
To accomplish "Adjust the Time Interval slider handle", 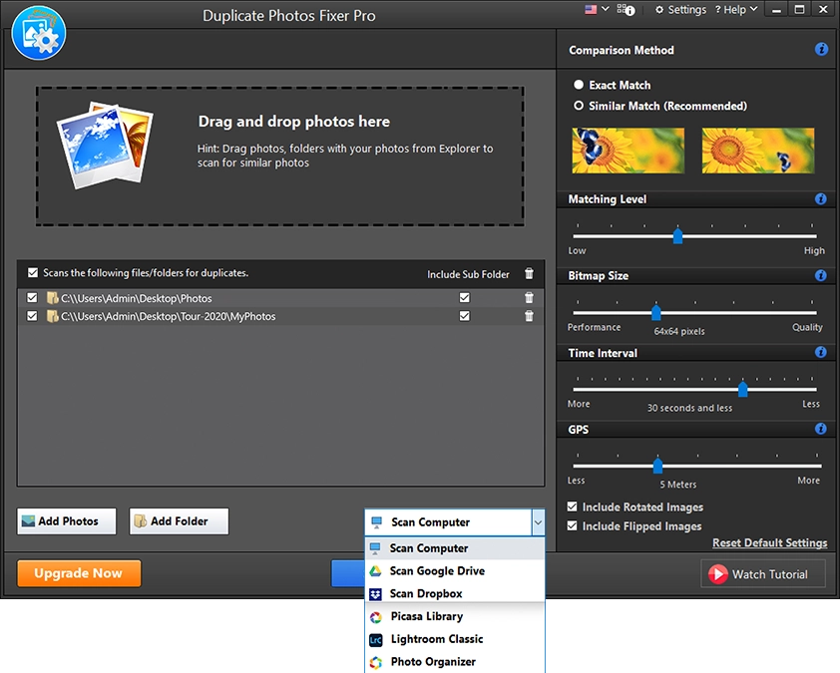I will click(x=742, y=389).
